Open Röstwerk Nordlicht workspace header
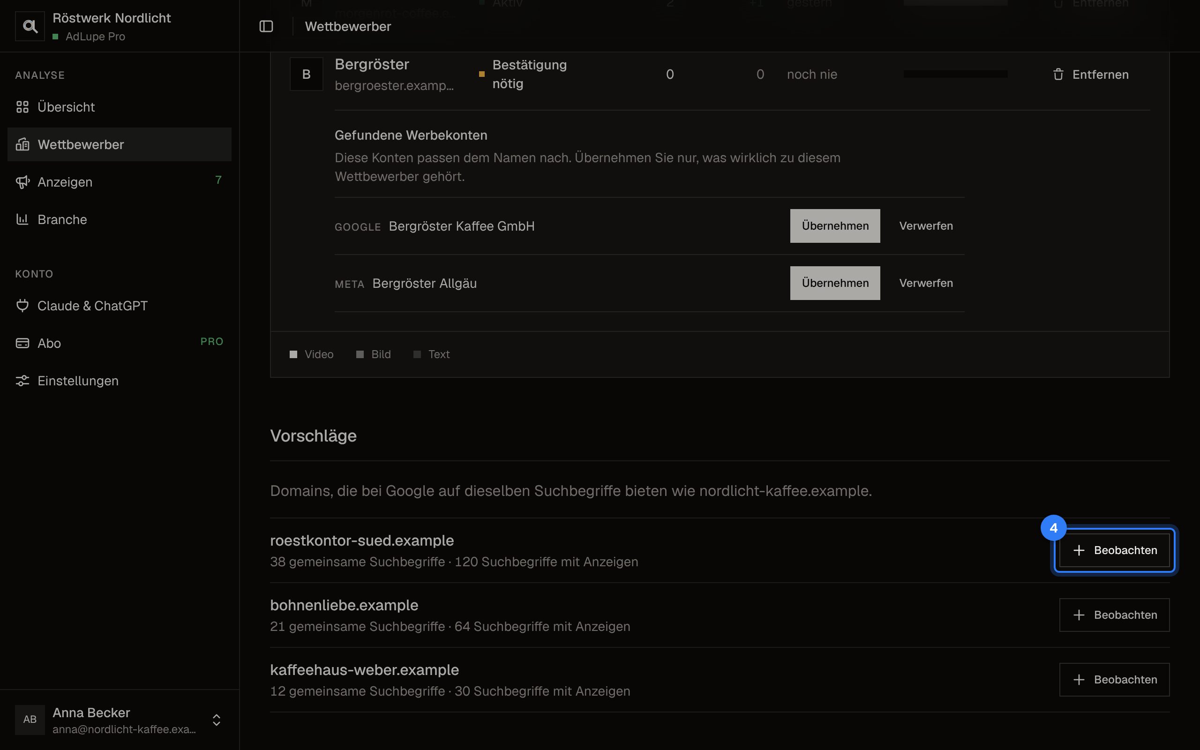The height and width of the screenshot is (750, 1200). click(120, 26)
